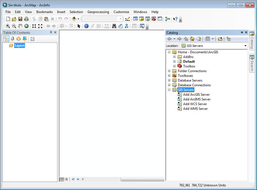Choose the Select Elements arrow tool
Screen dimensions: 257x190
tap(79, 26)
